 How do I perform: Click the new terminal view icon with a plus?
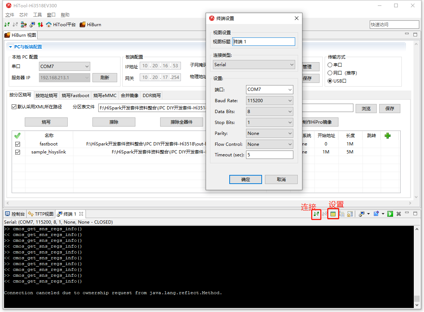376,214
